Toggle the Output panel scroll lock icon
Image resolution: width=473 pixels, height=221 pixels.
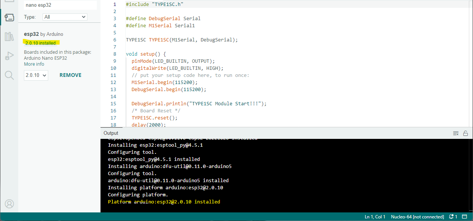pyautogui.click(x=465, y=133)
